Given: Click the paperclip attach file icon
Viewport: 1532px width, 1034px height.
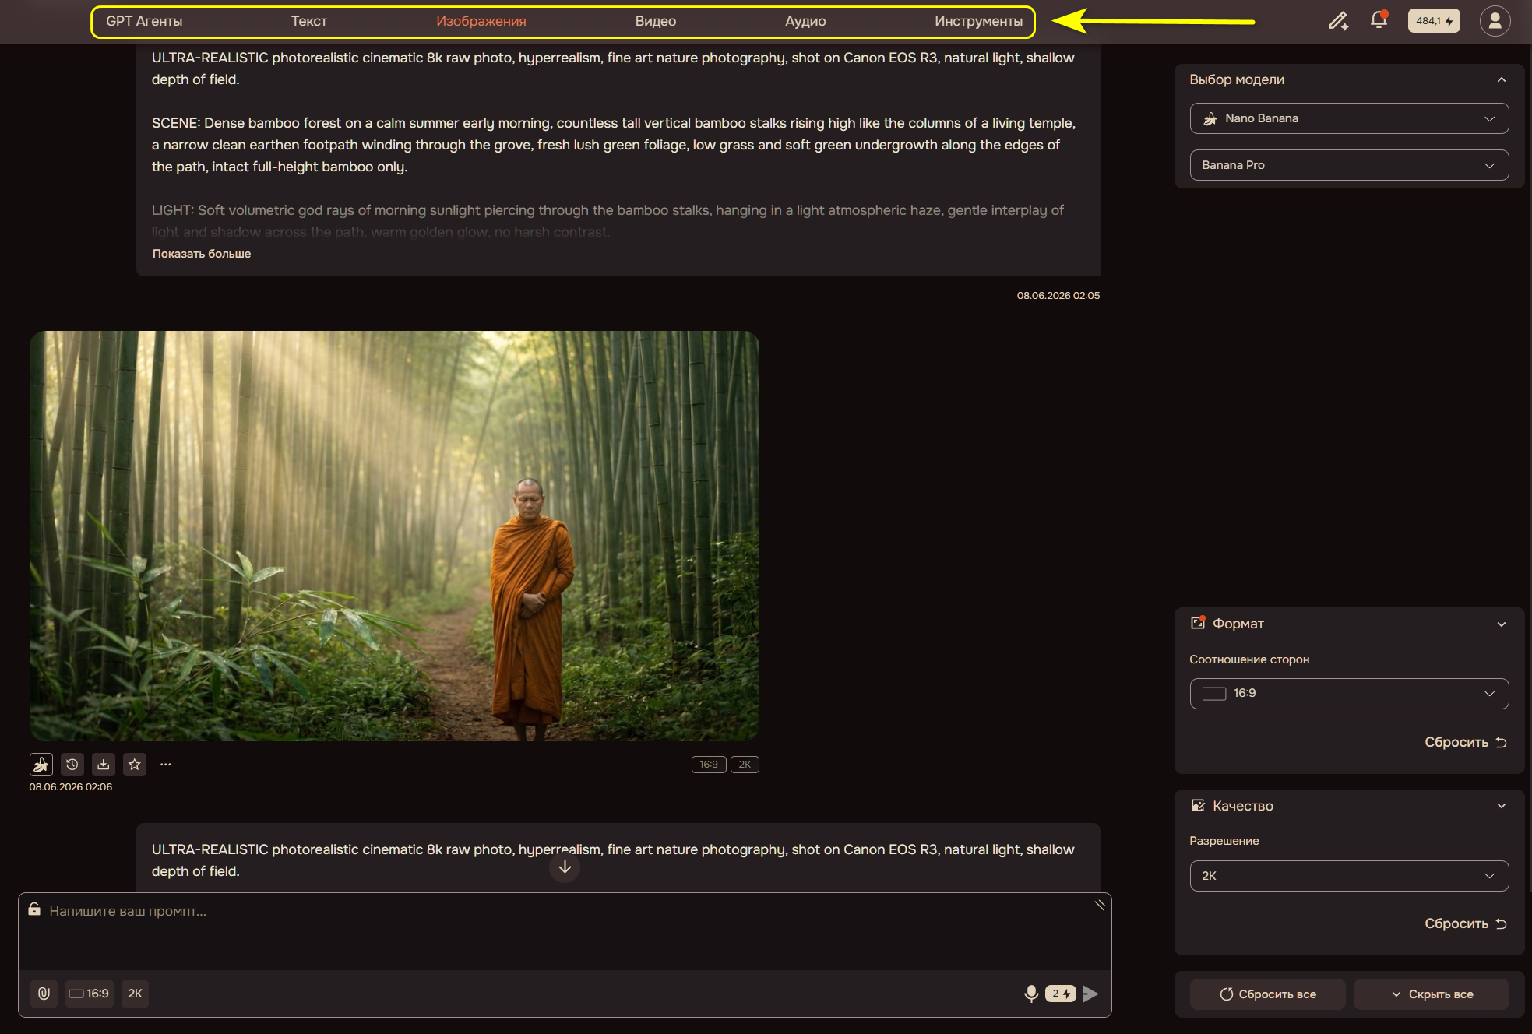Looking at the screenshot, I should point(44,994).
